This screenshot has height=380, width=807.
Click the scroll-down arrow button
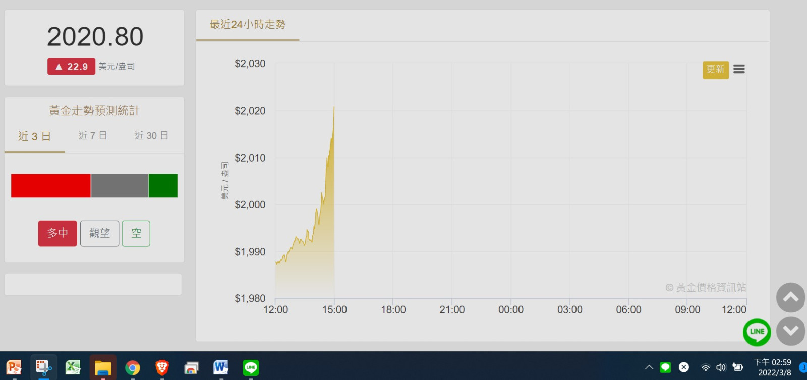(x=790, y=331)
